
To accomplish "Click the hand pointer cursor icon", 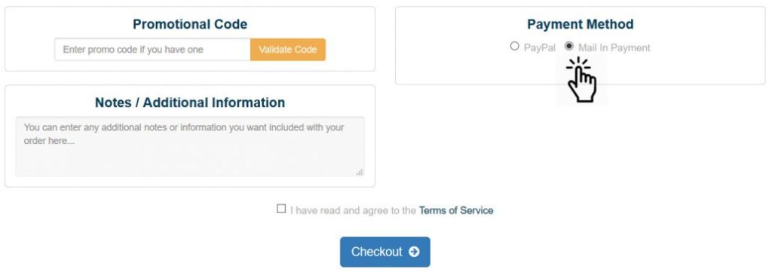I will (581, 80).
